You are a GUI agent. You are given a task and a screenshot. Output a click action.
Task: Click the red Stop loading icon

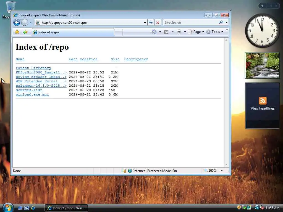[158, 23]
